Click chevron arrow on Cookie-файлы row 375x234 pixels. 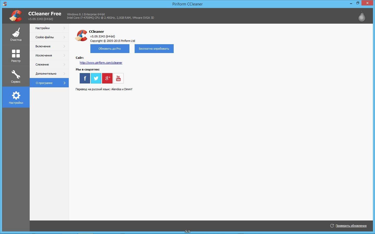pyautogui.click(x=64, y=37)
